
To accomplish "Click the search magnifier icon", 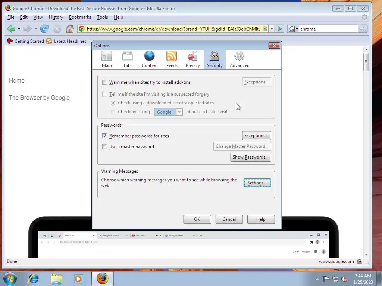I will (x=362, y=29).
